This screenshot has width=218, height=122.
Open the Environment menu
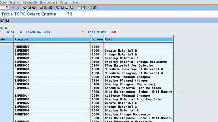(x=48, y=2)
